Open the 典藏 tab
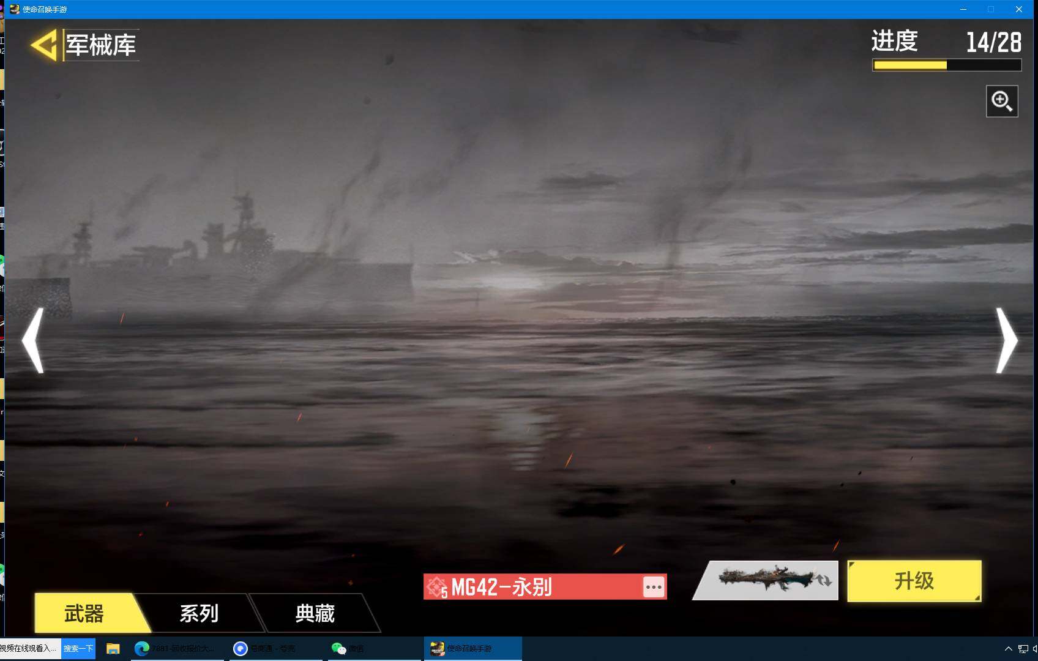This screenshot has width=1038, height=661. click(x=315, y=613)
